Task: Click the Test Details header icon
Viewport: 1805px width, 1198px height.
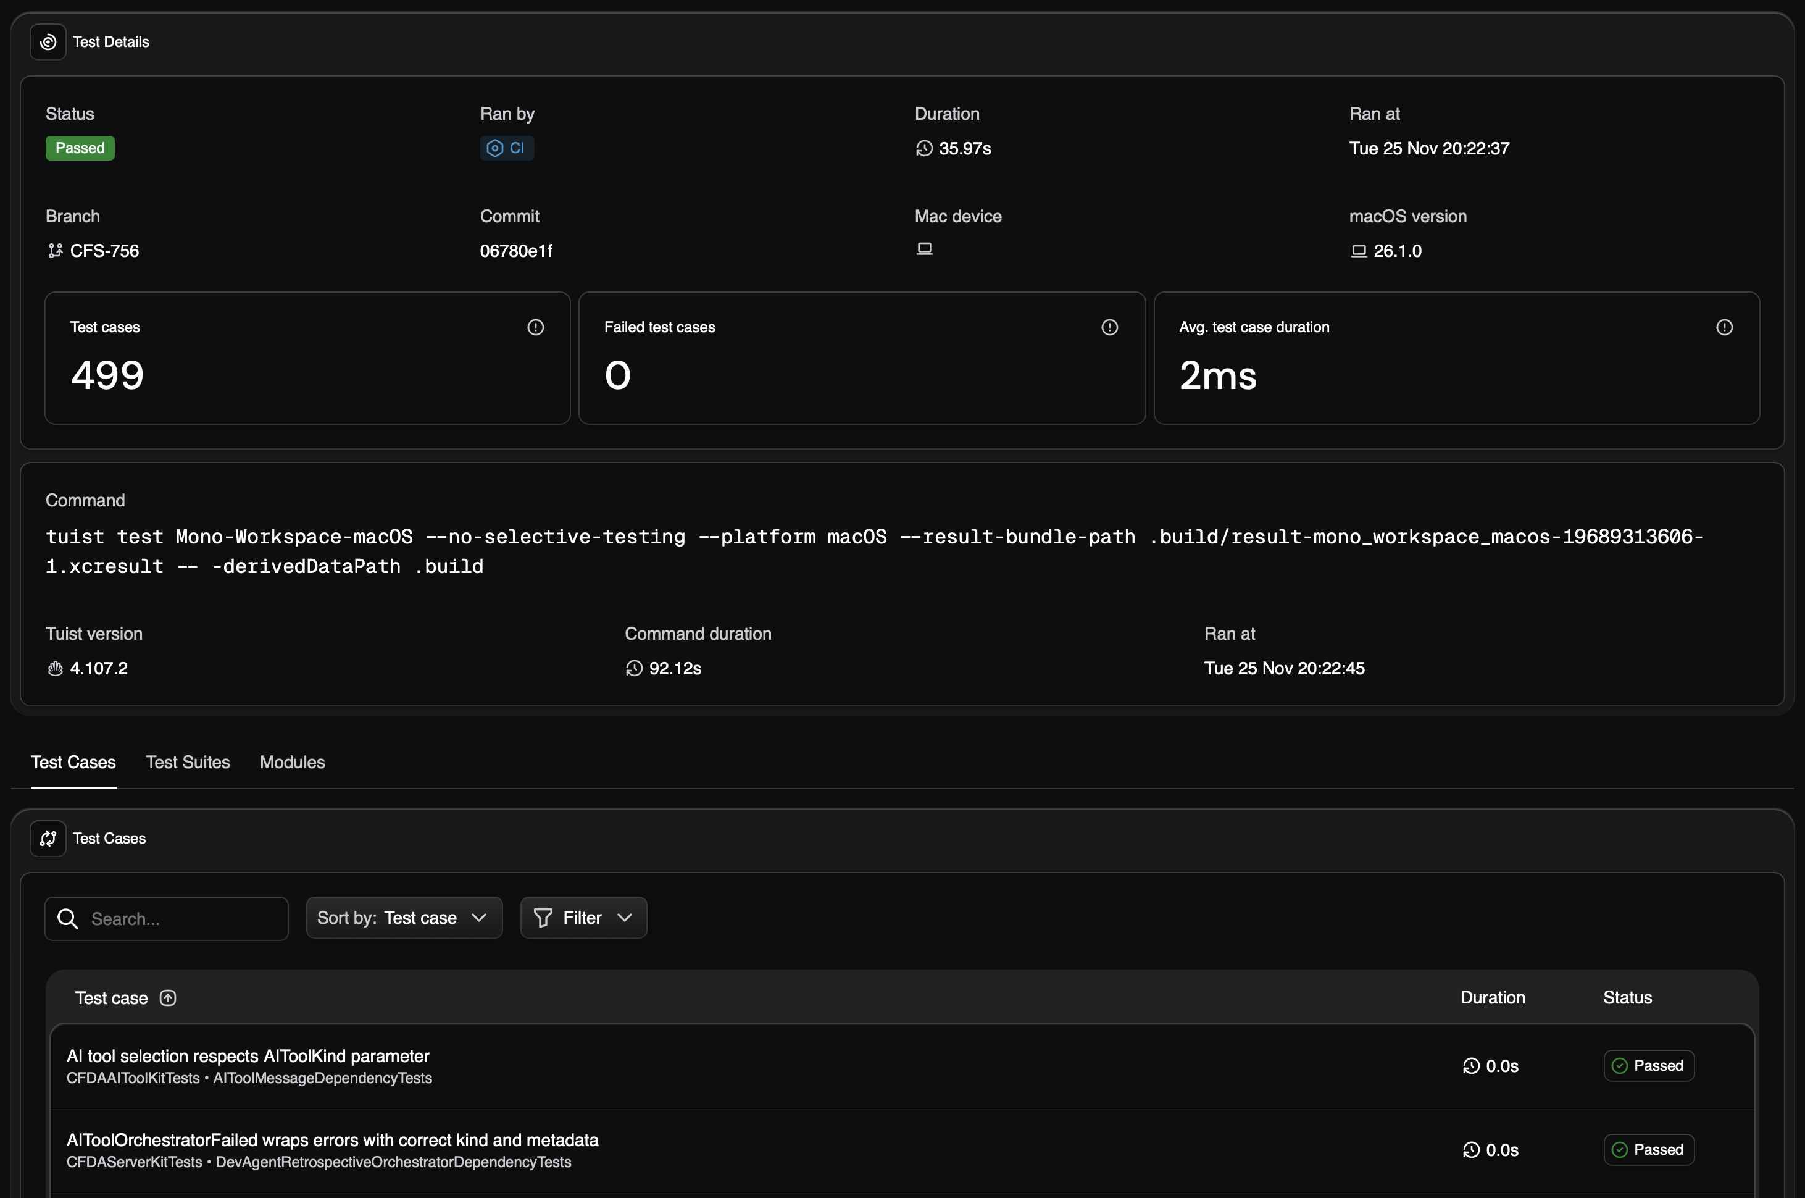Action: 48,42
